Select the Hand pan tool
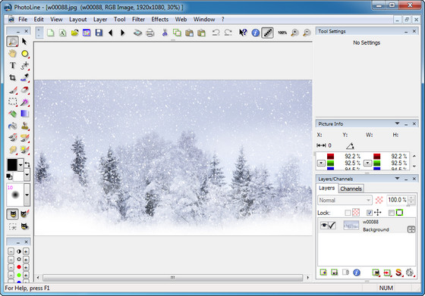The image size is (425, 296). (x=12, y=54)
